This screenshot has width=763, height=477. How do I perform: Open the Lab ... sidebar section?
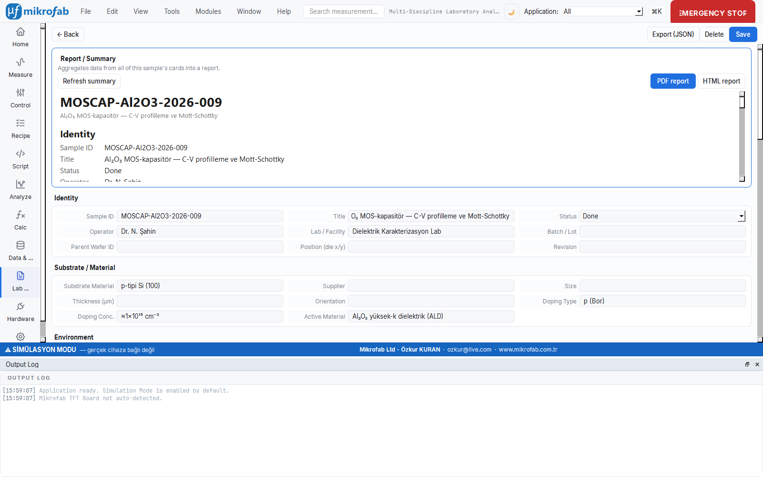(21, 282)
